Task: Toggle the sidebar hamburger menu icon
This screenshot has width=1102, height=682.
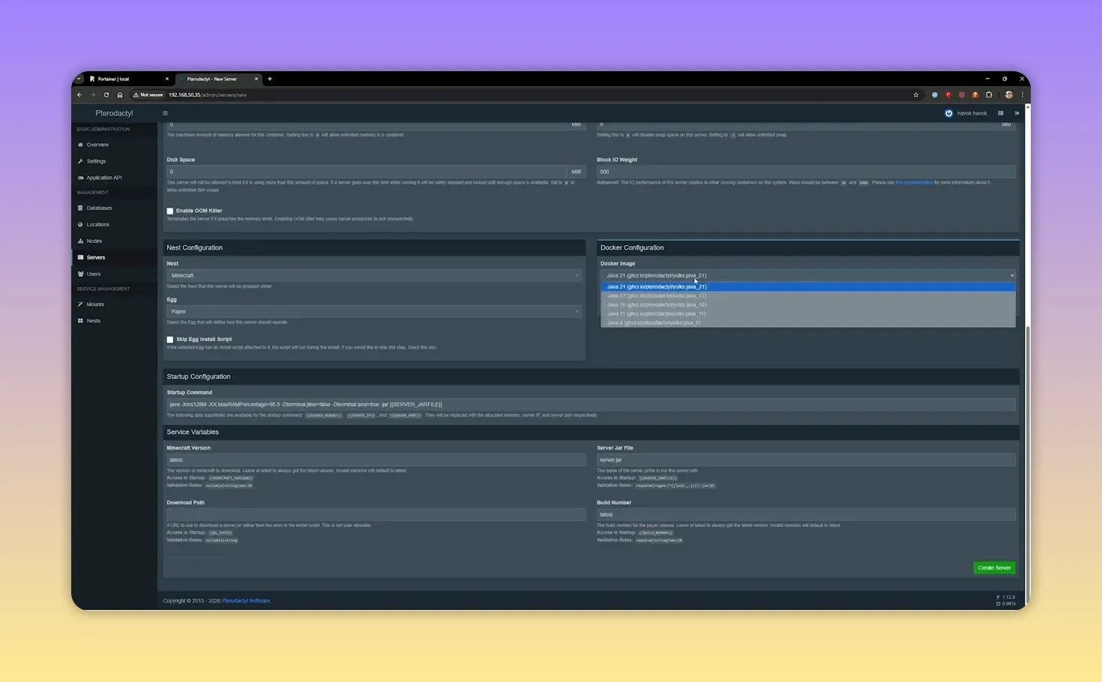Action: coord(165,113)
